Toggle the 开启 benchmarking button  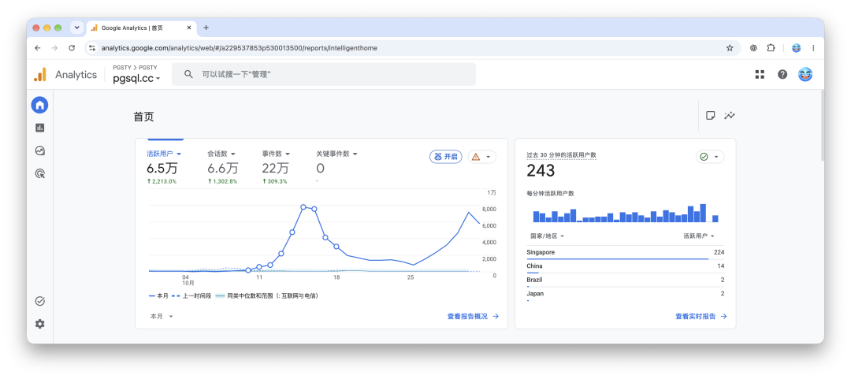click(445, 156)
